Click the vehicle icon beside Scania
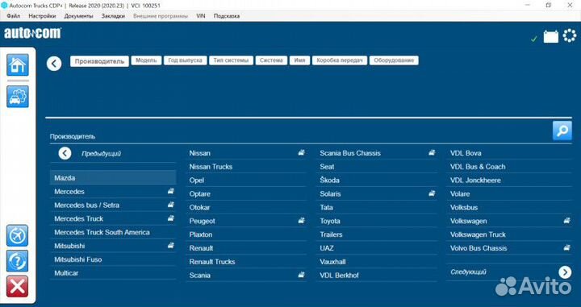Viewport: 581px width, 307px height. (x=301, y=275)
